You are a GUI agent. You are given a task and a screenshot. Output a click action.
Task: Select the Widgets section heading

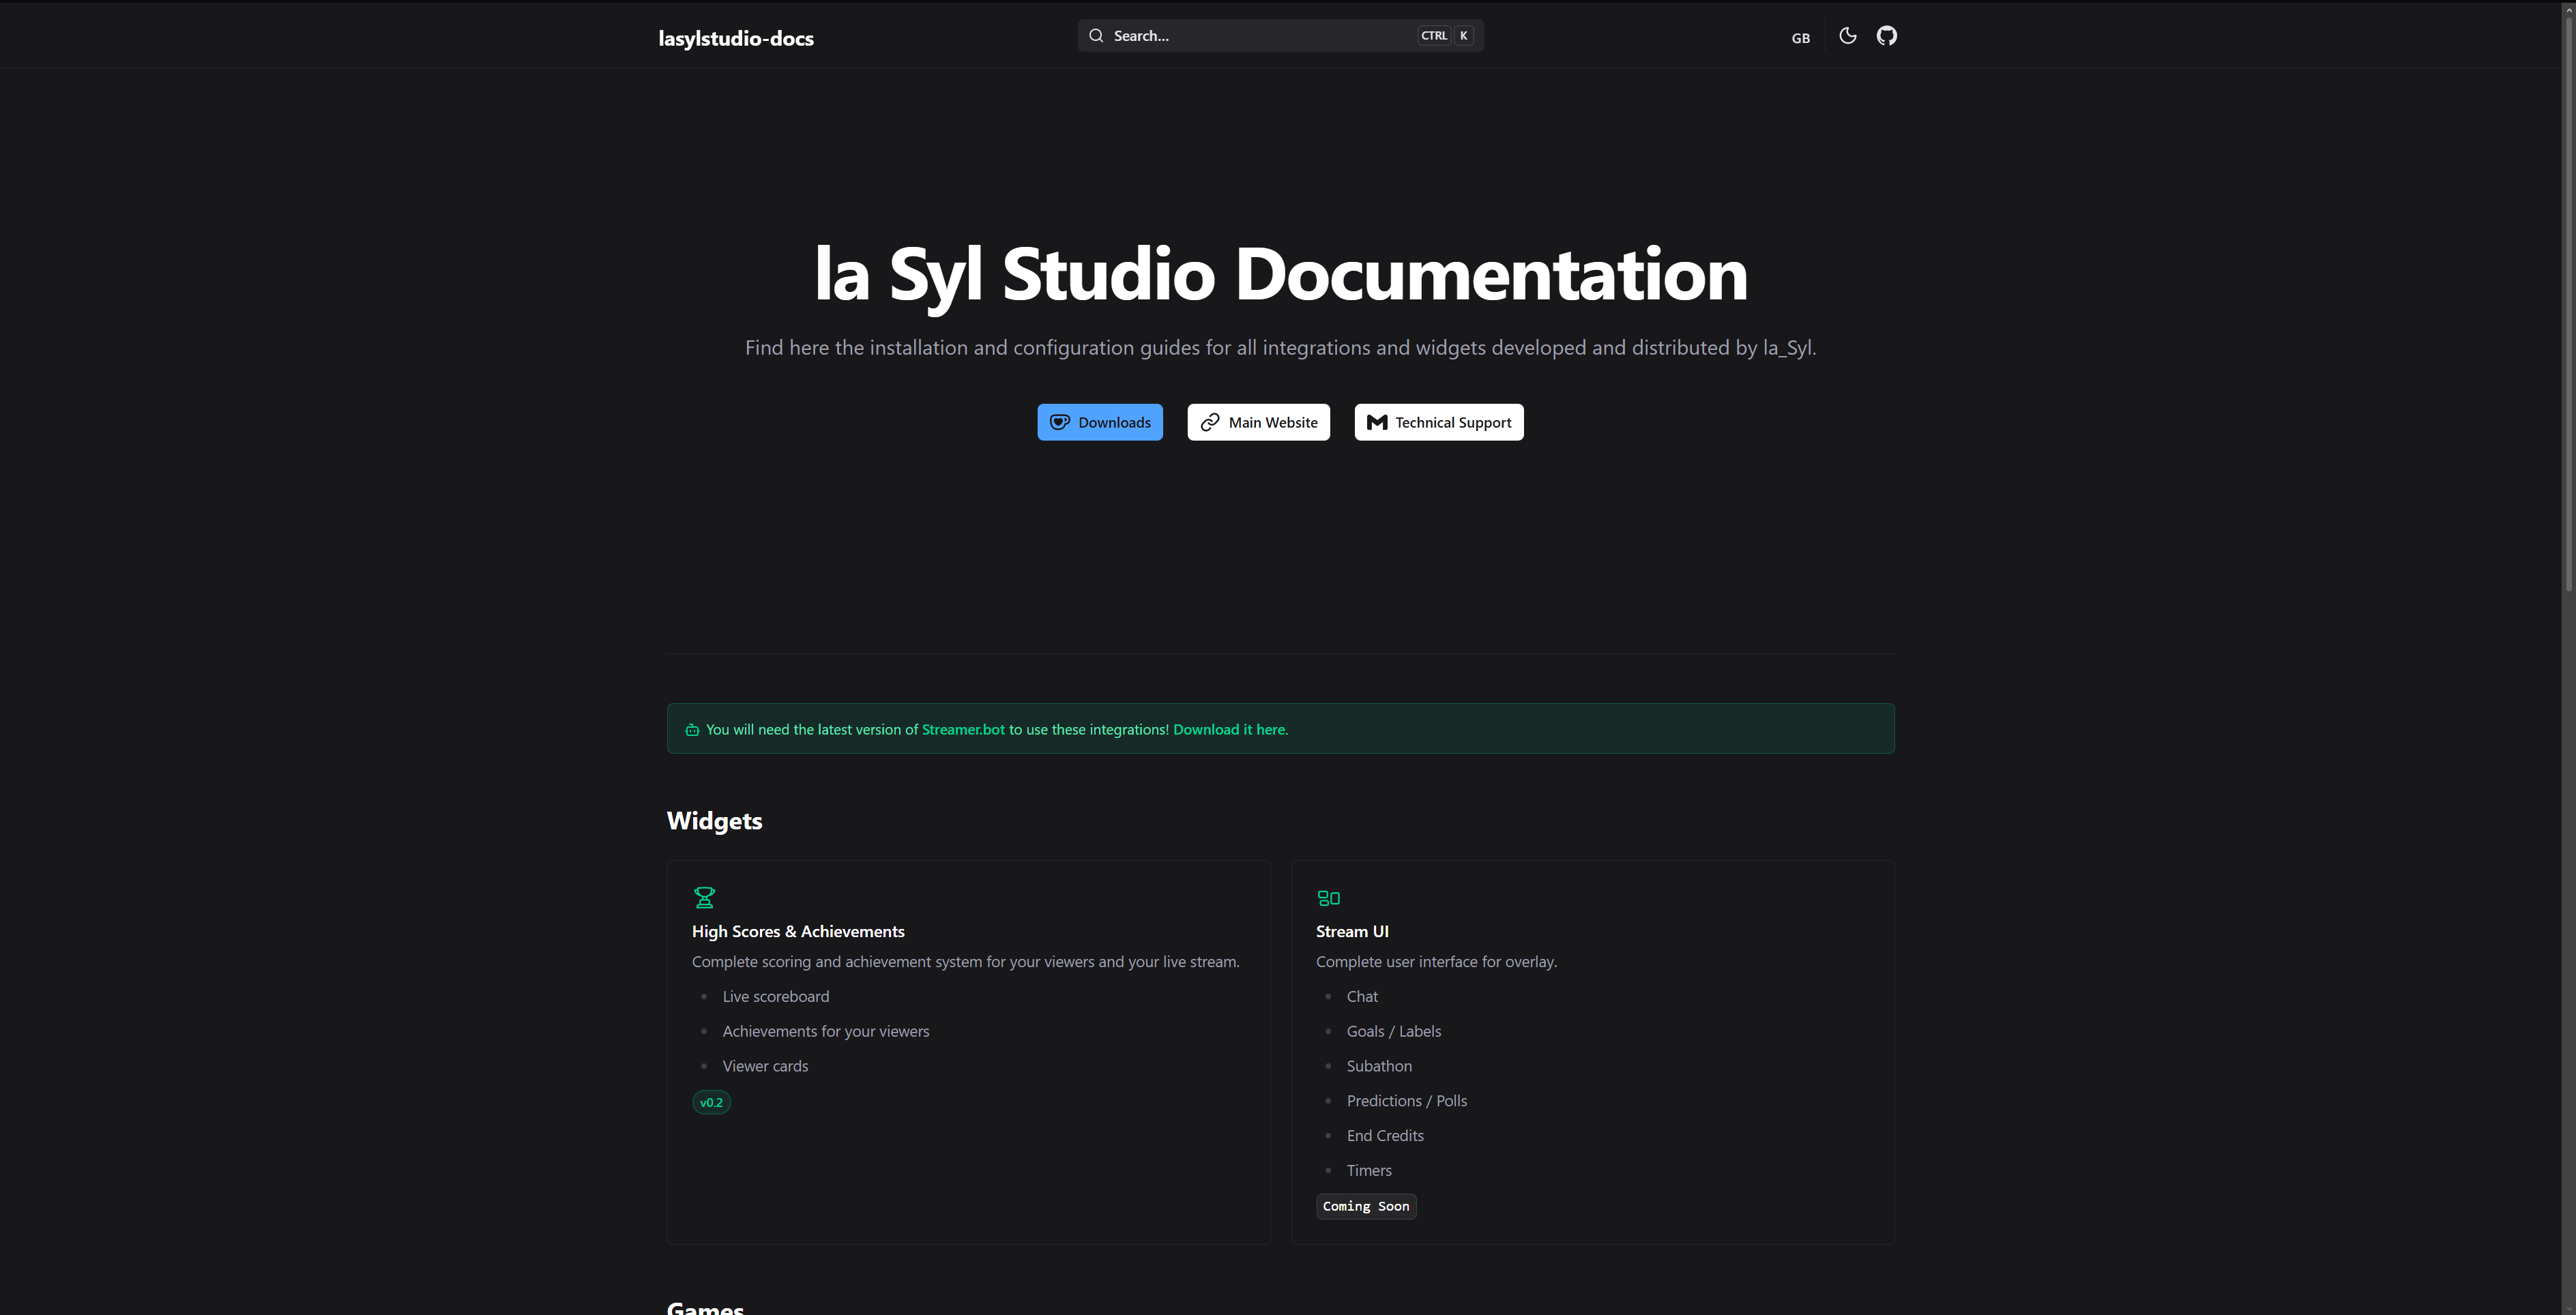714,820
